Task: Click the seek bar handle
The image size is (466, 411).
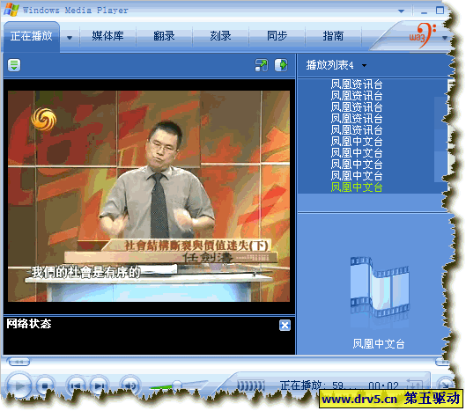Action: (19, 362)
